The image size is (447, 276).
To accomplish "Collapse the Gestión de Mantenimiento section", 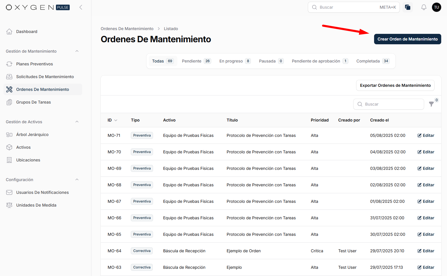I will pos(77,51).
